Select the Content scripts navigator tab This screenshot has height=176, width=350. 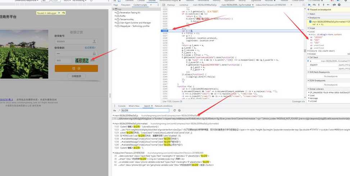pyautogui.click(x=140, y=5)
